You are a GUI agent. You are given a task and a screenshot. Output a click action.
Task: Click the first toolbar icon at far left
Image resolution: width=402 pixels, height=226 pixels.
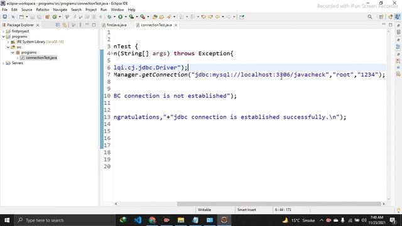(x=5, y=17)
